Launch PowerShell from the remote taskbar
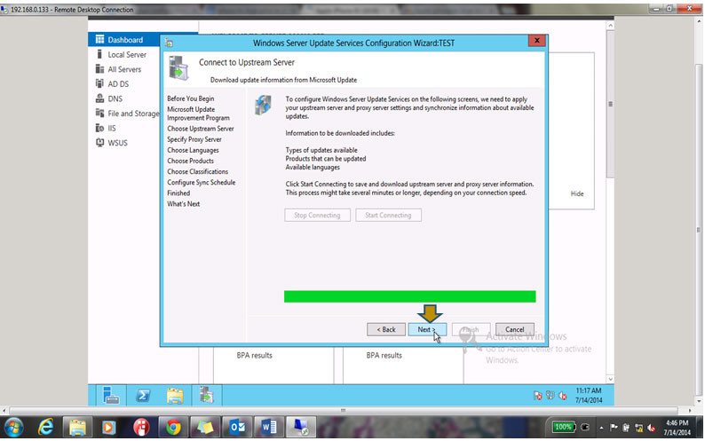 [143, 396]
